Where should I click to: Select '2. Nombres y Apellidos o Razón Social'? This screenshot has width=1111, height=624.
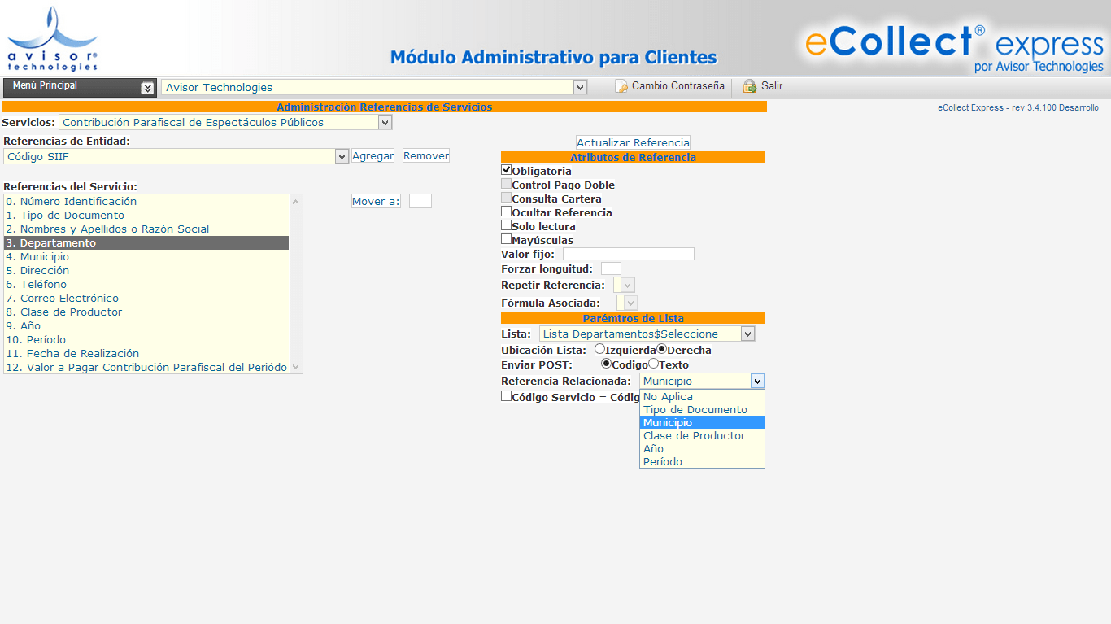tap(146, 229)
